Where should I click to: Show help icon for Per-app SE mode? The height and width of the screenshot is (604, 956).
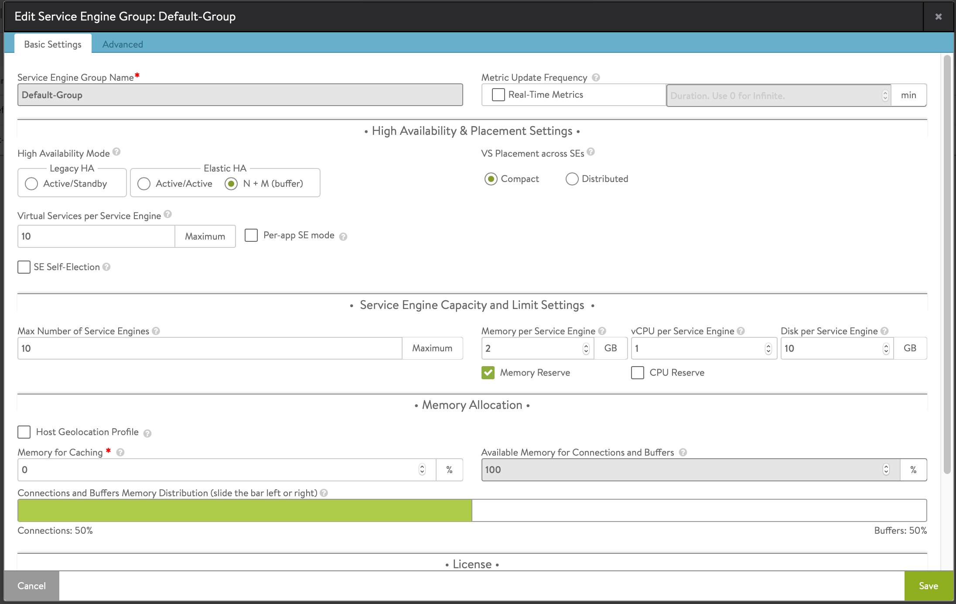[x=343, y=237]
